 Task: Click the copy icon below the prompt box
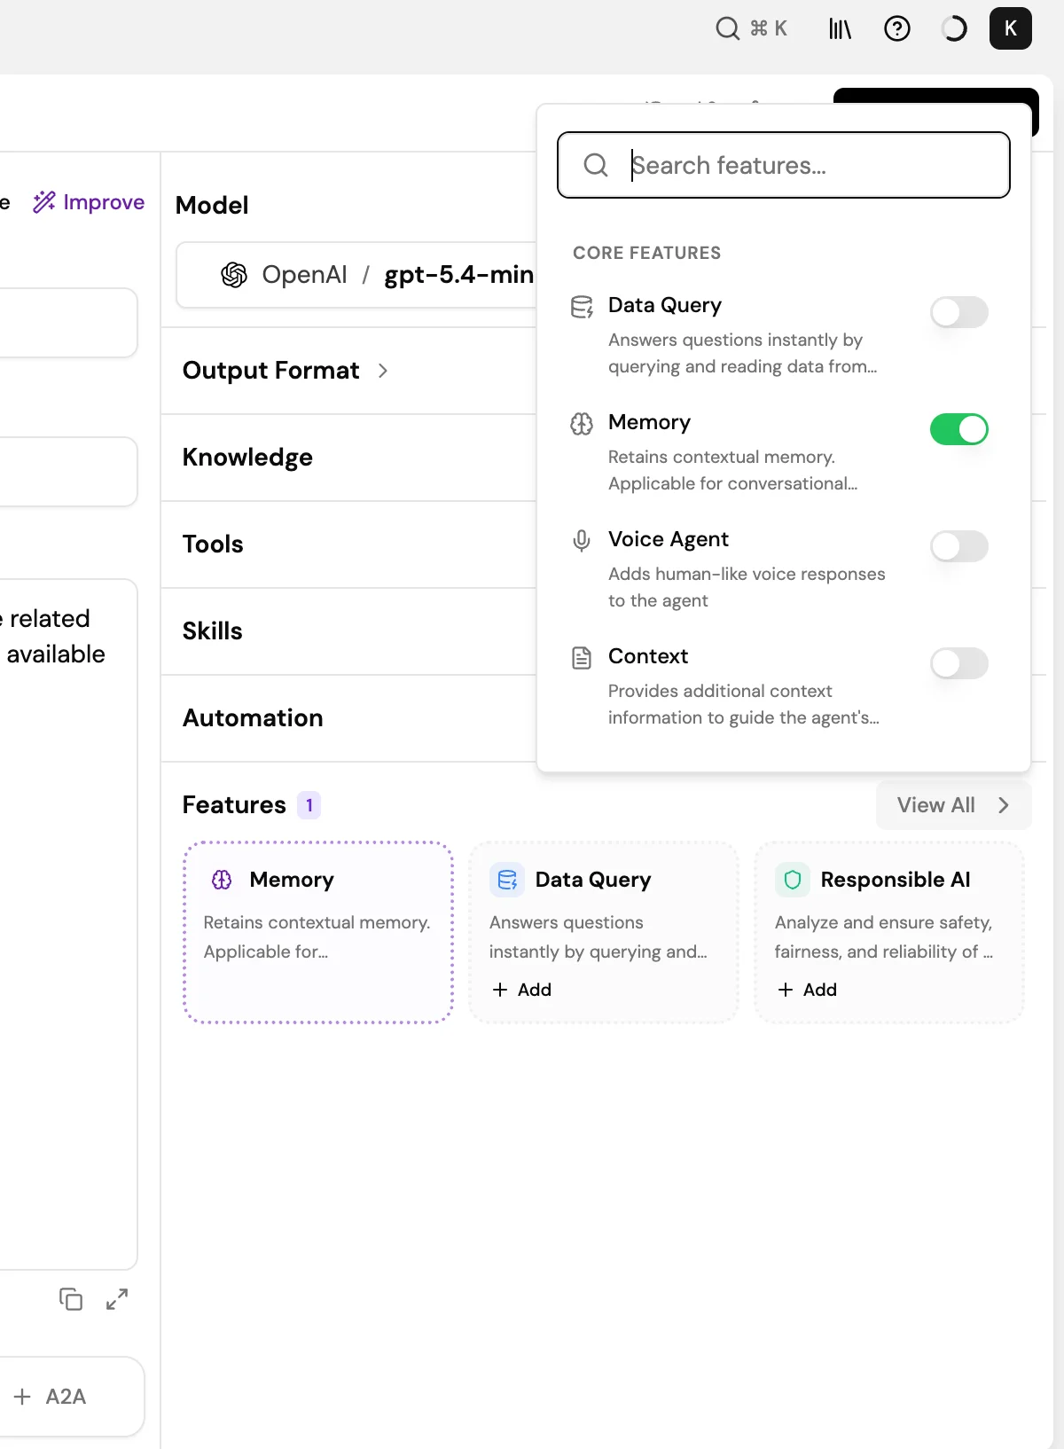tap(71, 1299)
